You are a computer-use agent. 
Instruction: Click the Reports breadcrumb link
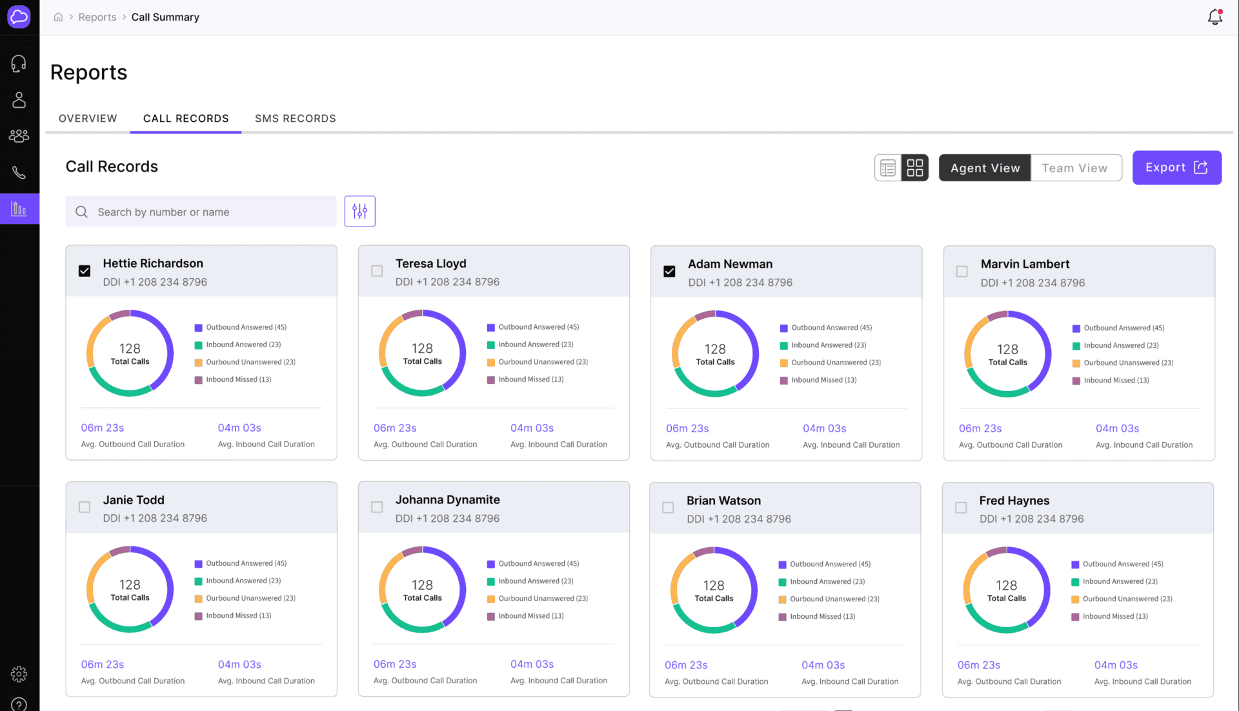click(97, 17)
